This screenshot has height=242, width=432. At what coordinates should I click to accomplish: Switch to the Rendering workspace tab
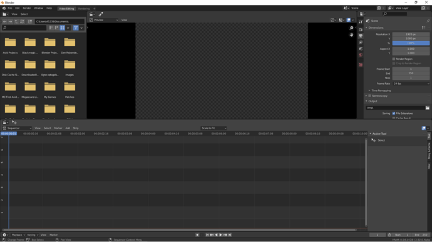click(x=84, y=9)
